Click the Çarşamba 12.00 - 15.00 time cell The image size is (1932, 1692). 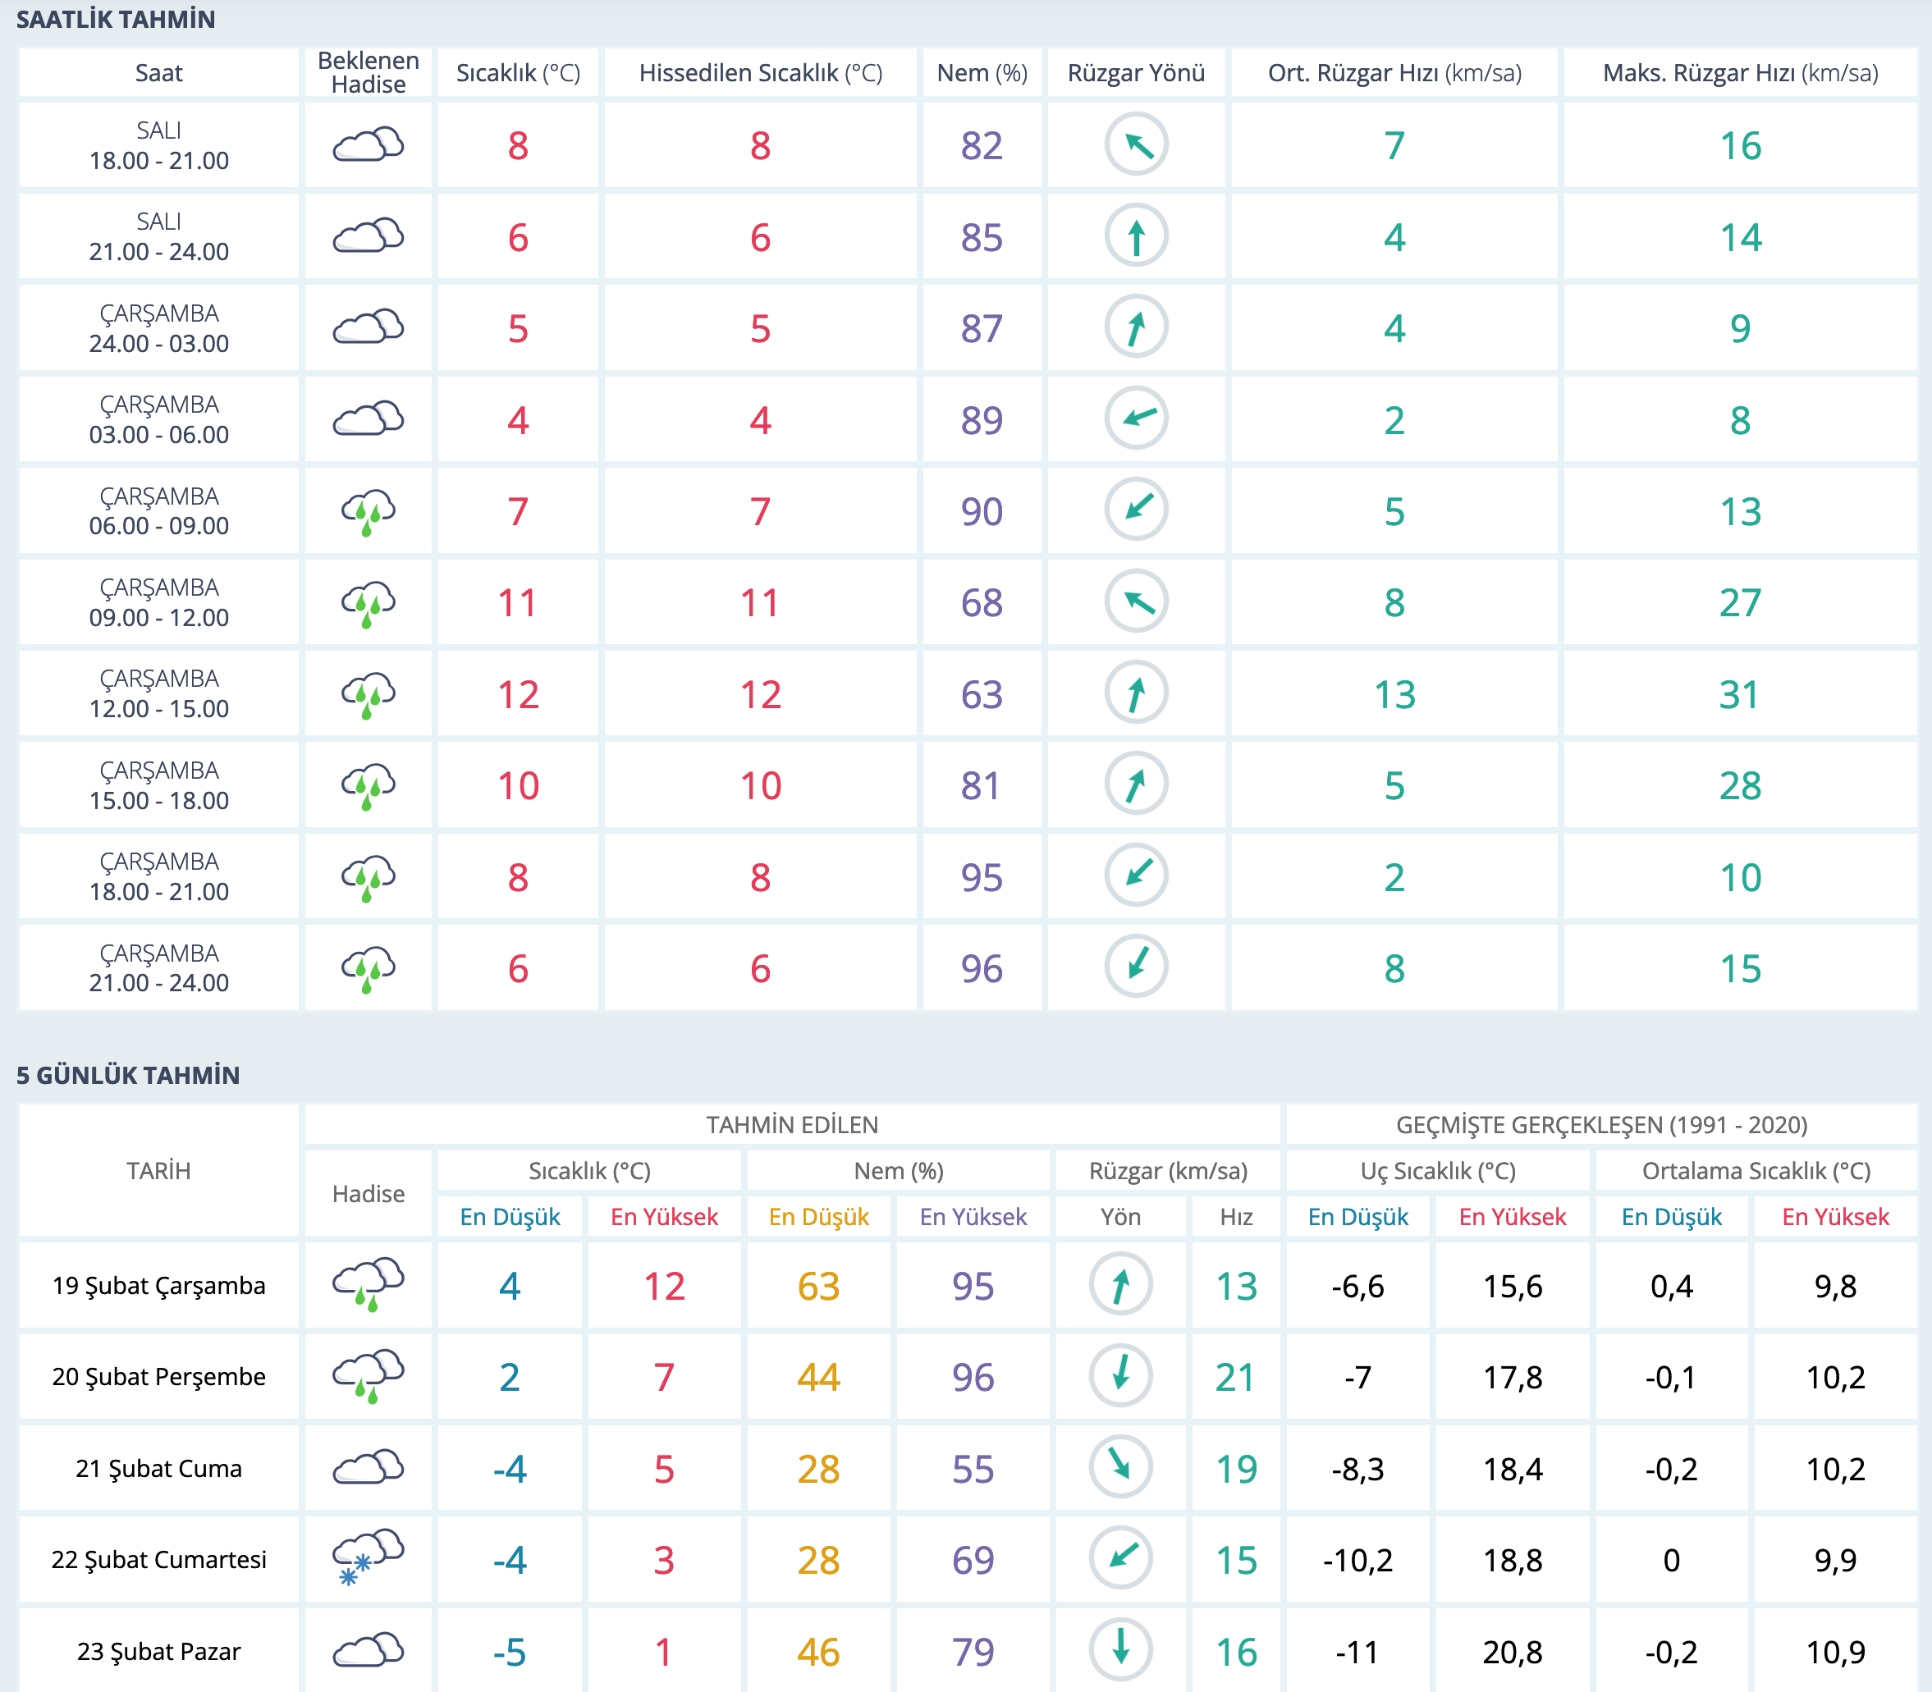(x=158, y=694)
